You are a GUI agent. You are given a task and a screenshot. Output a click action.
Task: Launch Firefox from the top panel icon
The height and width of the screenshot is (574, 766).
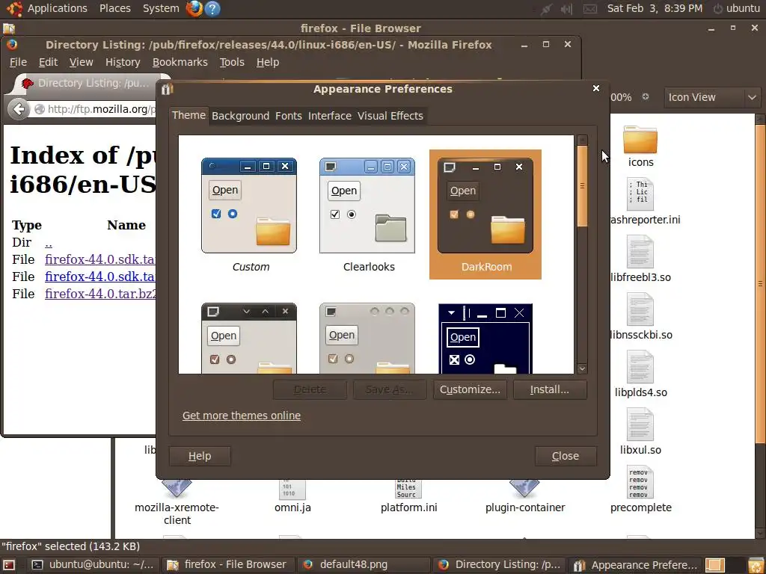coord(194,8)
